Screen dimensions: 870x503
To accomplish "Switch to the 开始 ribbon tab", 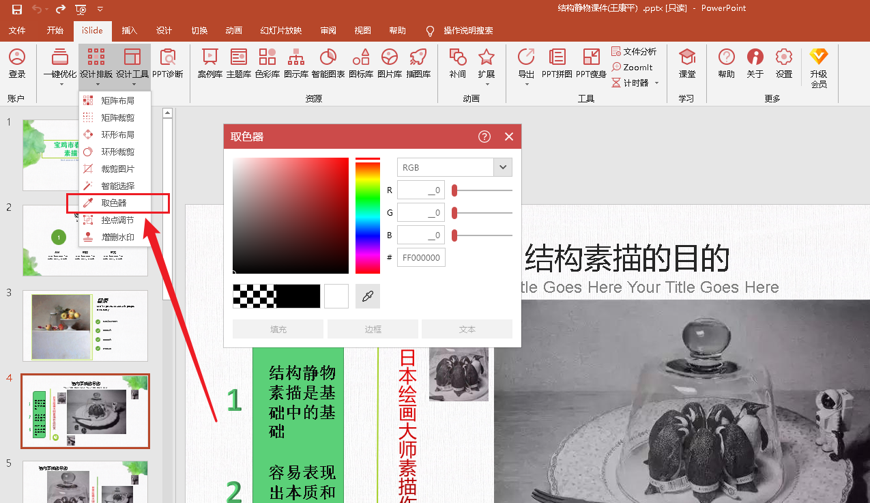I will (x=55, y=31).
